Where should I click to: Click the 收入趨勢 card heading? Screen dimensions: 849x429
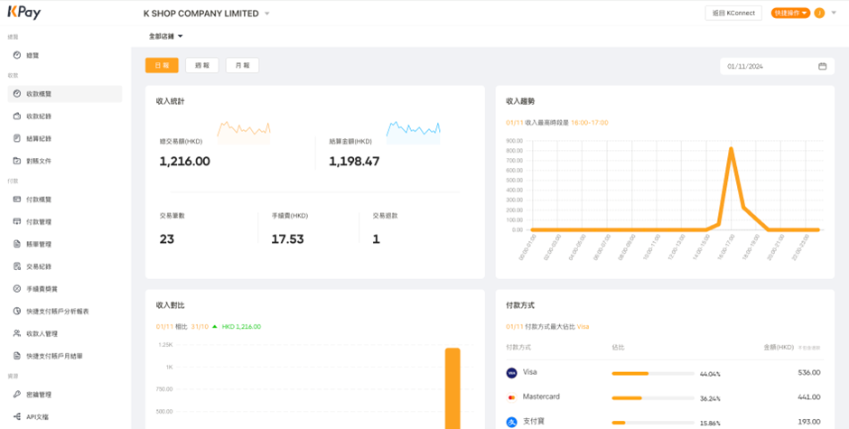coord(520,101)
